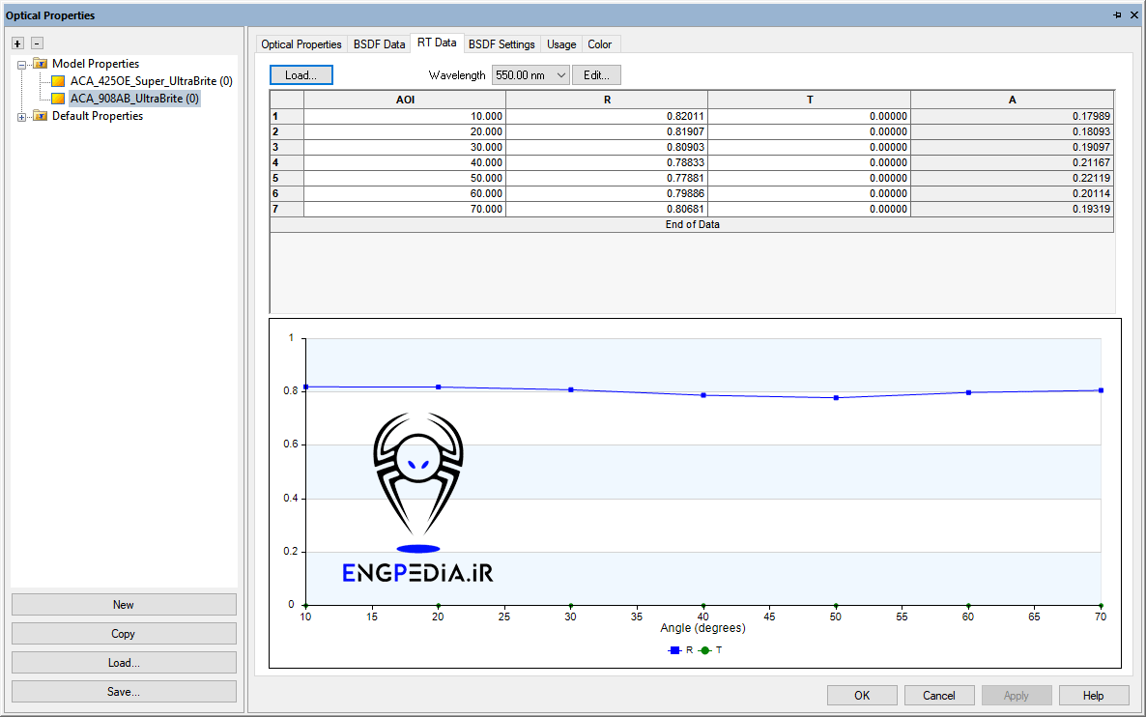Click the Edit... button next to Wavelength
1146x717 pixels.
596,75
